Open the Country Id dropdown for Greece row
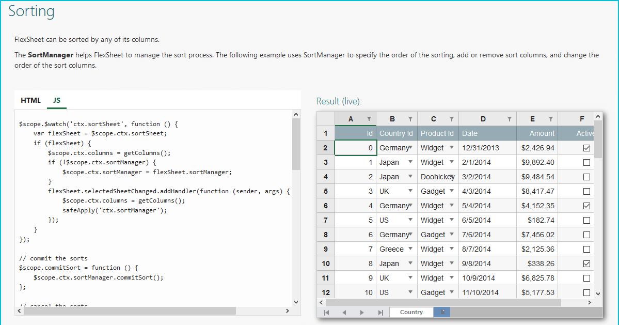This screenshot has width=619, height=325. pos(410,249)
